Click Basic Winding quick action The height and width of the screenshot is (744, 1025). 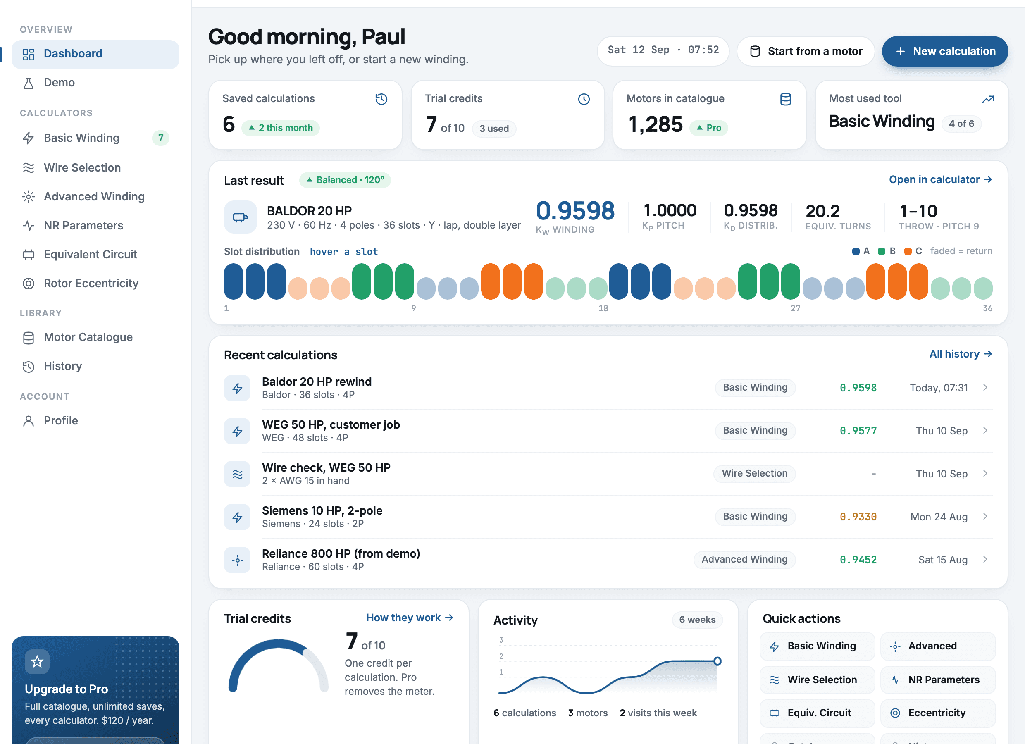point(817,646)
